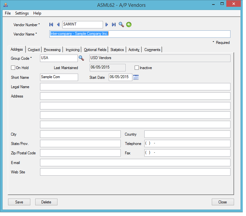Click the Delete button
246x216 pixels.
[x=46, y=202]
